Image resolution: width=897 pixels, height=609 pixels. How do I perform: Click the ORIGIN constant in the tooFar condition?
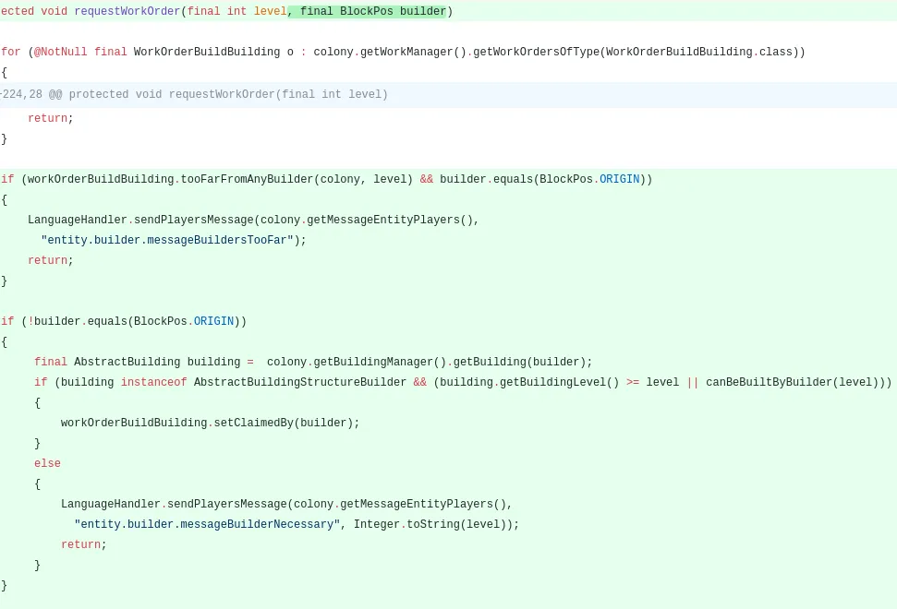[620, 179]
